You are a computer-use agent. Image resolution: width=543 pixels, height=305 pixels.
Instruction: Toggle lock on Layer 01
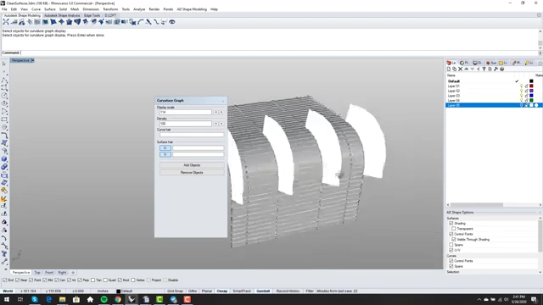(526, 86)
